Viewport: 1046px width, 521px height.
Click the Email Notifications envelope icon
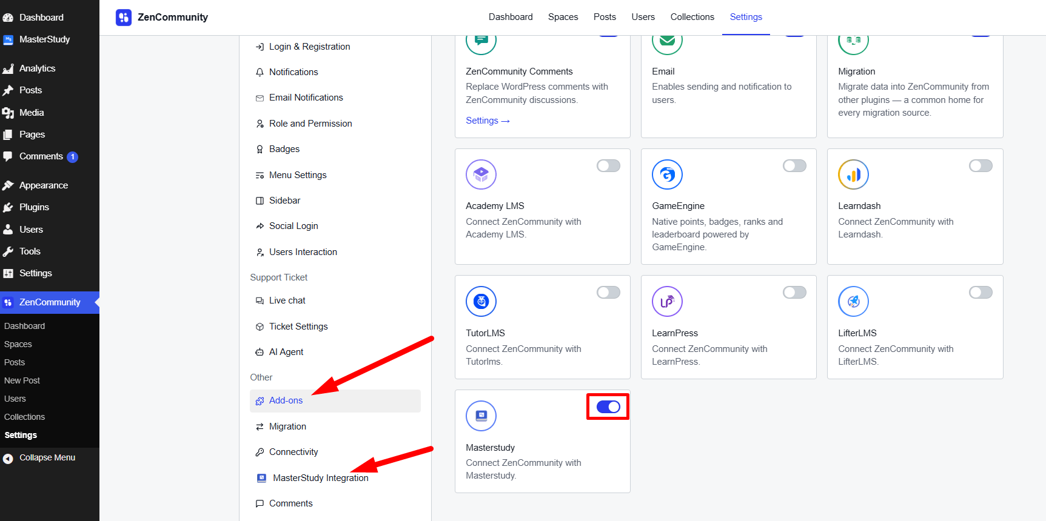(x=260, y=98)
